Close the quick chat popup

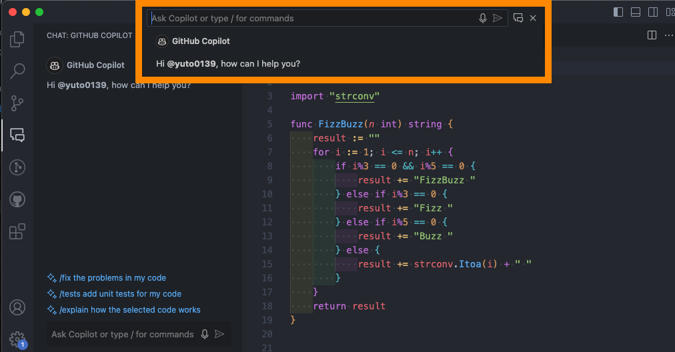[x=533, y=18]
